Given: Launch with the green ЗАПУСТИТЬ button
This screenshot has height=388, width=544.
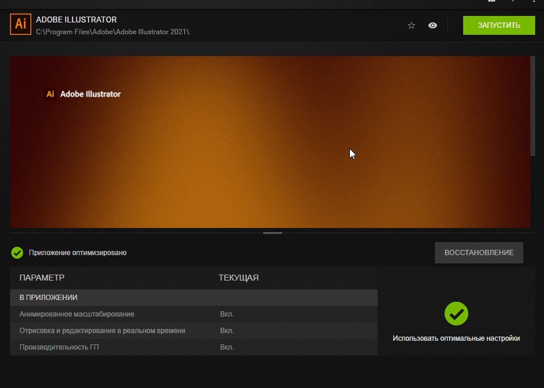Looking at the screenshot, I should point(499,25).
